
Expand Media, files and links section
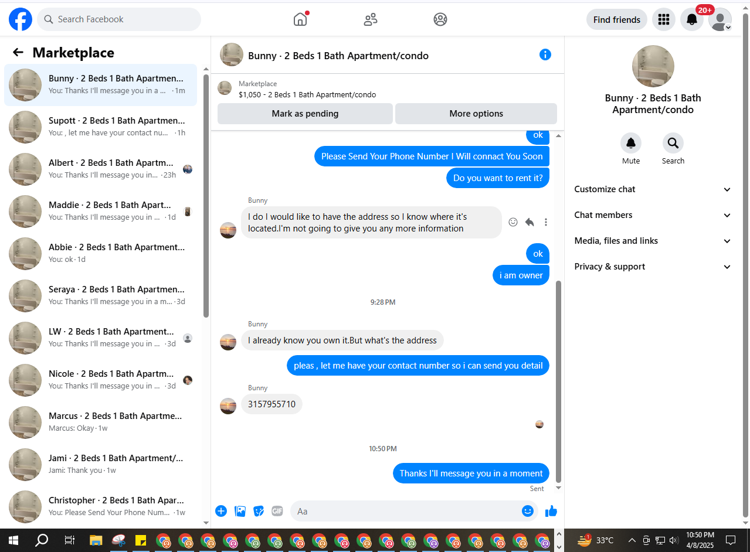(x=653, y=241)
